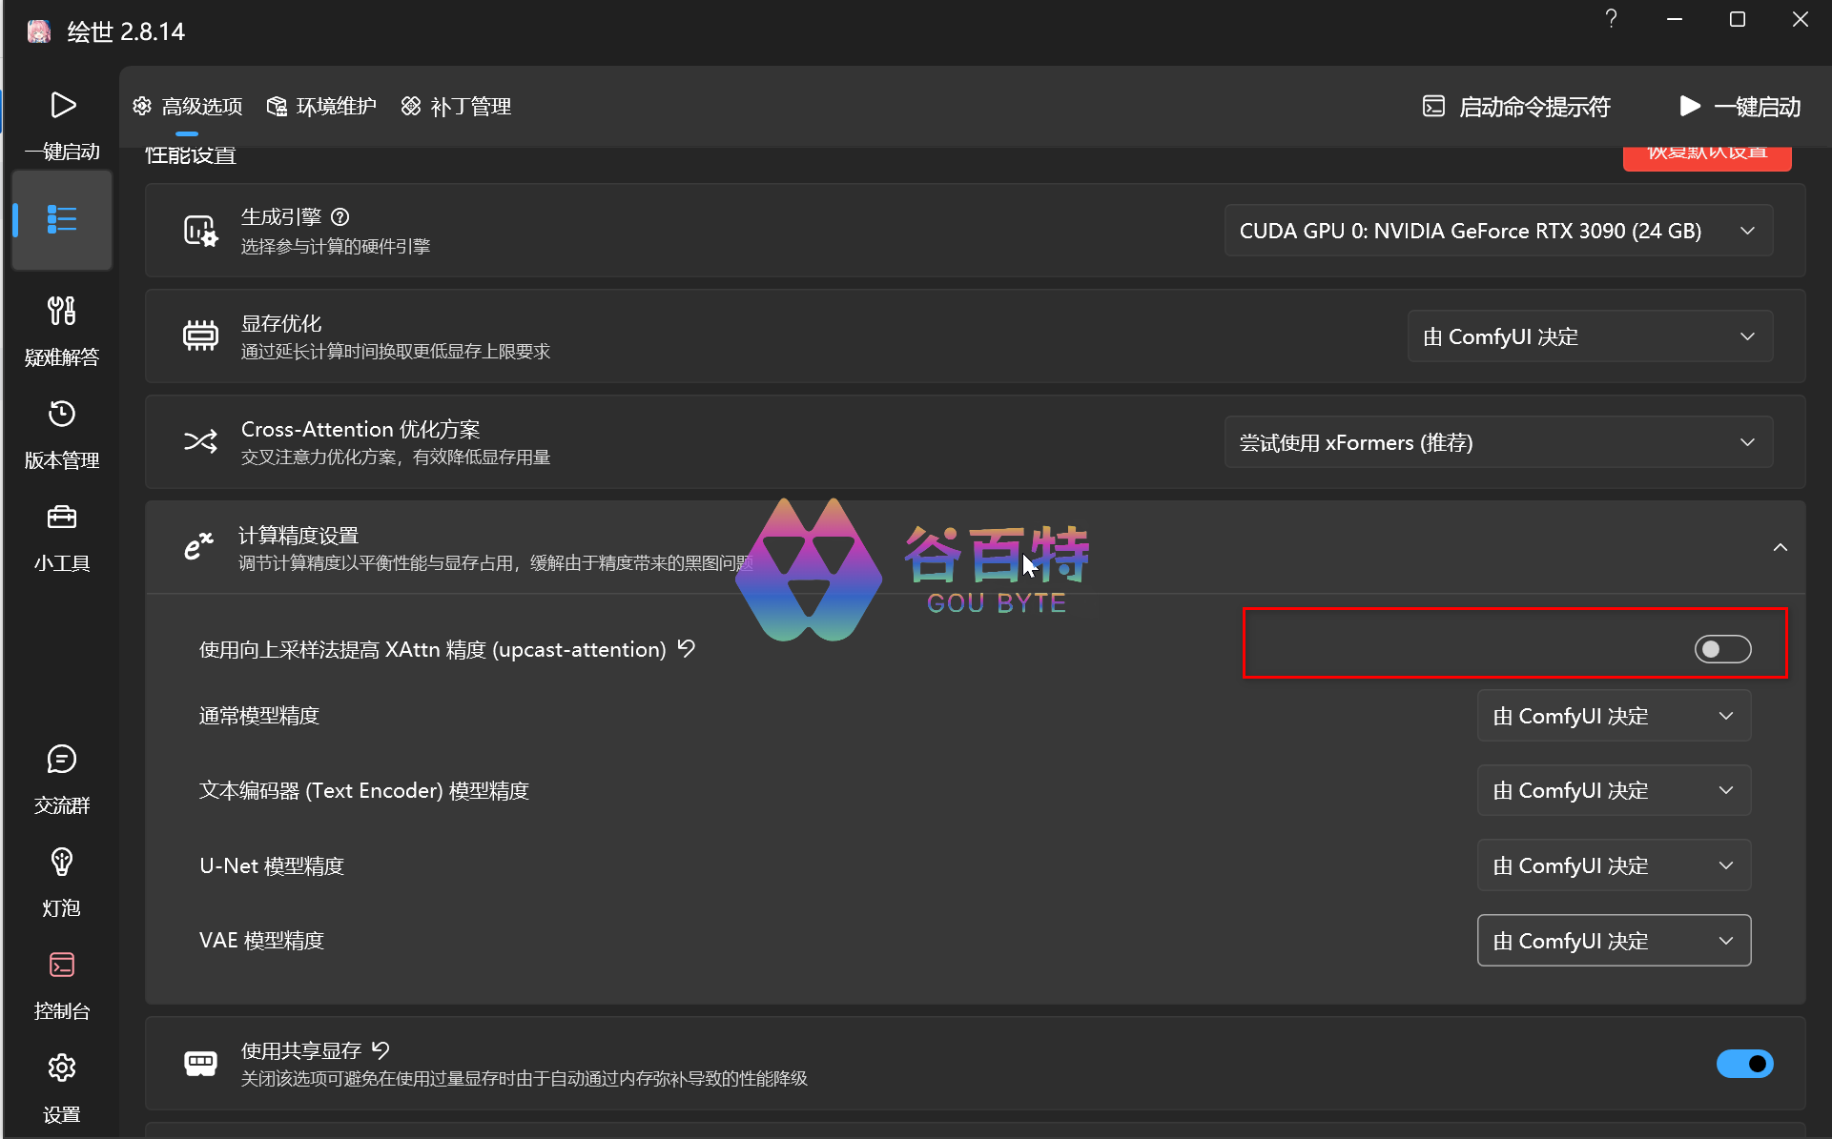Click the 启动命令提示符 button
This screenshot has height=1139, width=1832.
(1516, 107)
